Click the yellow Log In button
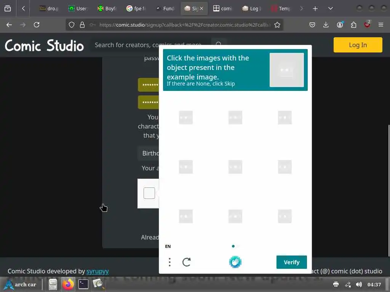Screen dimensions: 390x292 click(x=358, y=45)
